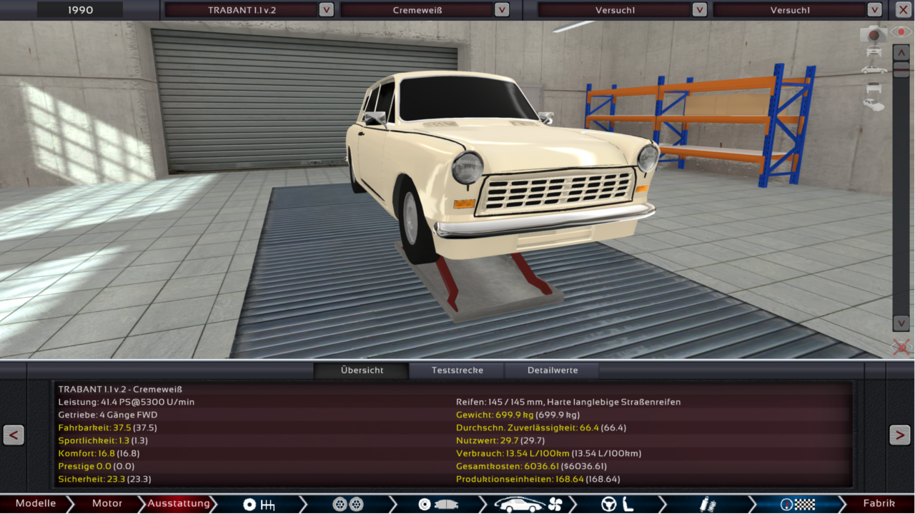Click the scroll down arrow button
This screenshot has width=915, height=514.
901,323
